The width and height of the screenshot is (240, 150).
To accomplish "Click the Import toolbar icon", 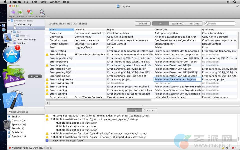I will tap(21, 12).
